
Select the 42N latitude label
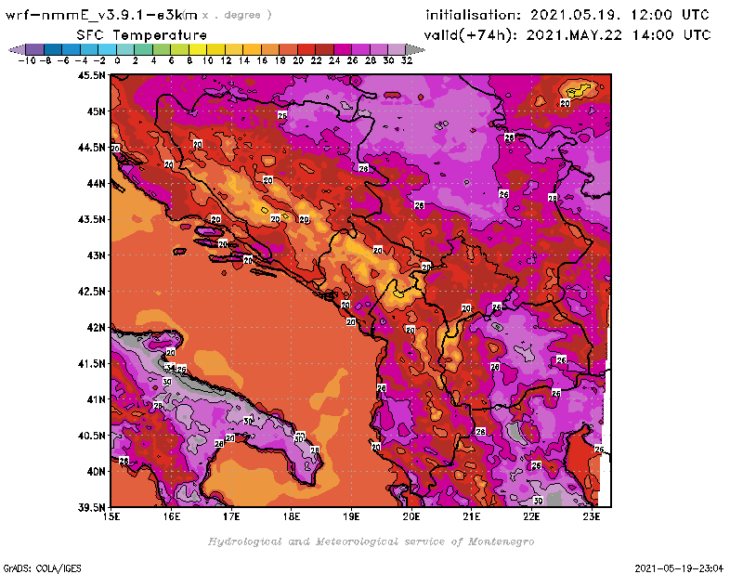point(97,328)
